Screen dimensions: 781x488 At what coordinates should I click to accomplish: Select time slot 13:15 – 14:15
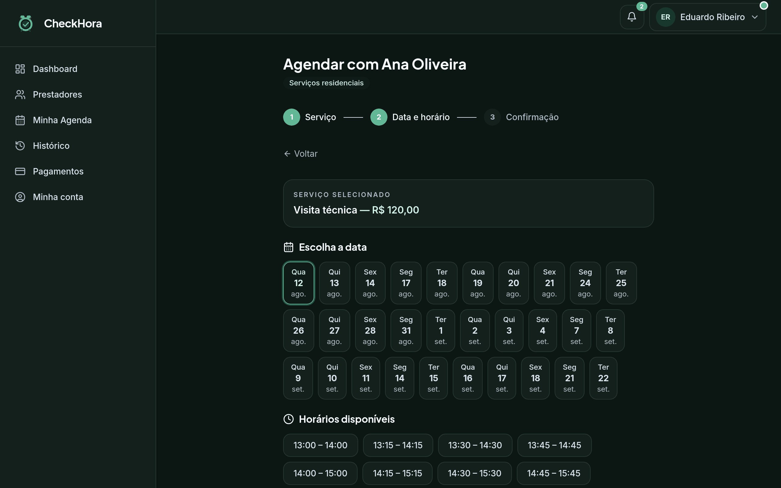coord(398,445)
